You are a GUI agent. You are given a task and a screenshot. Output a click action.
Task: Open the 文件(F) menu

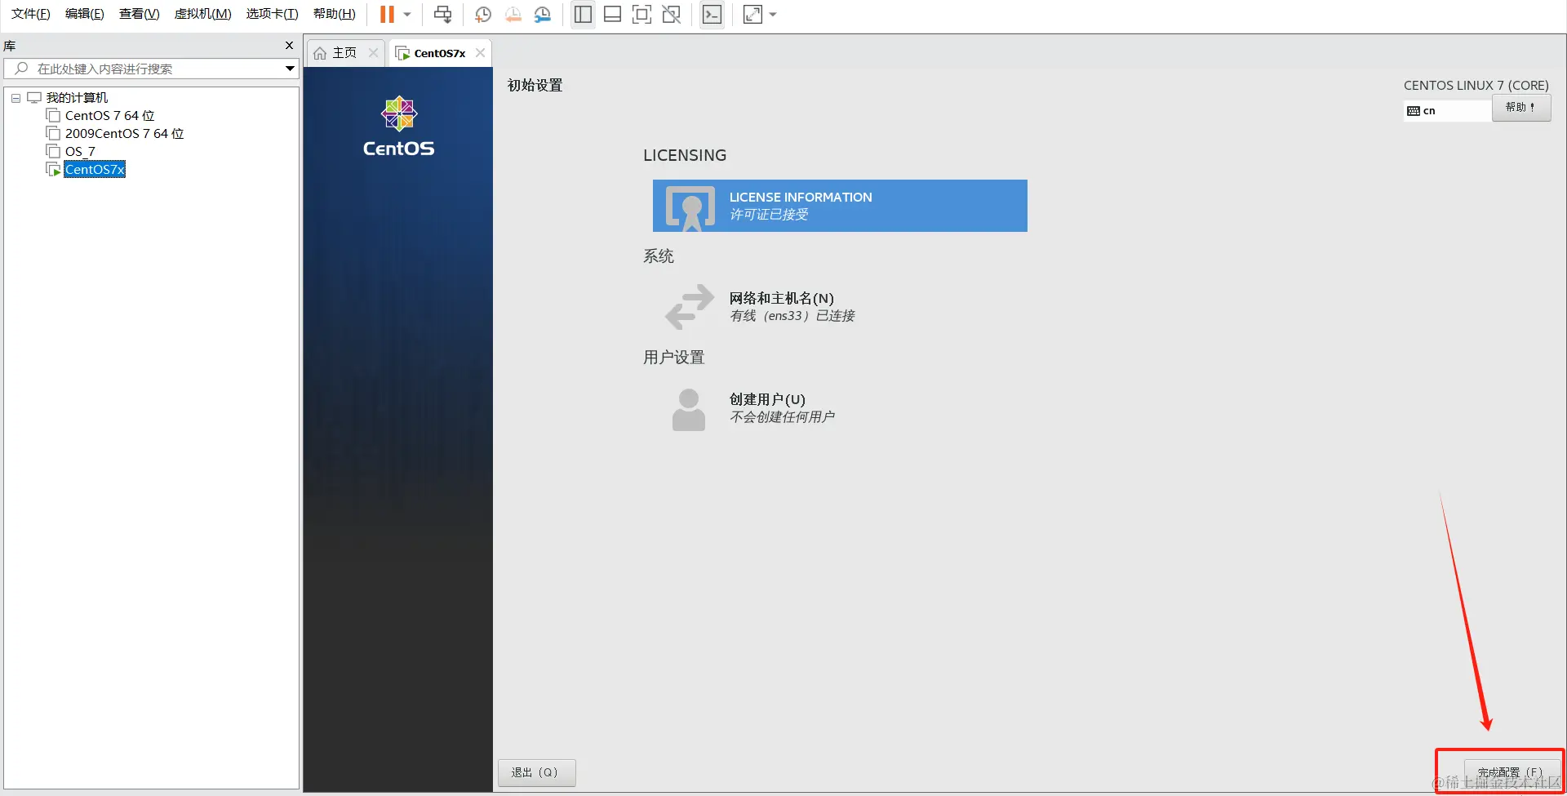point(31,14)
